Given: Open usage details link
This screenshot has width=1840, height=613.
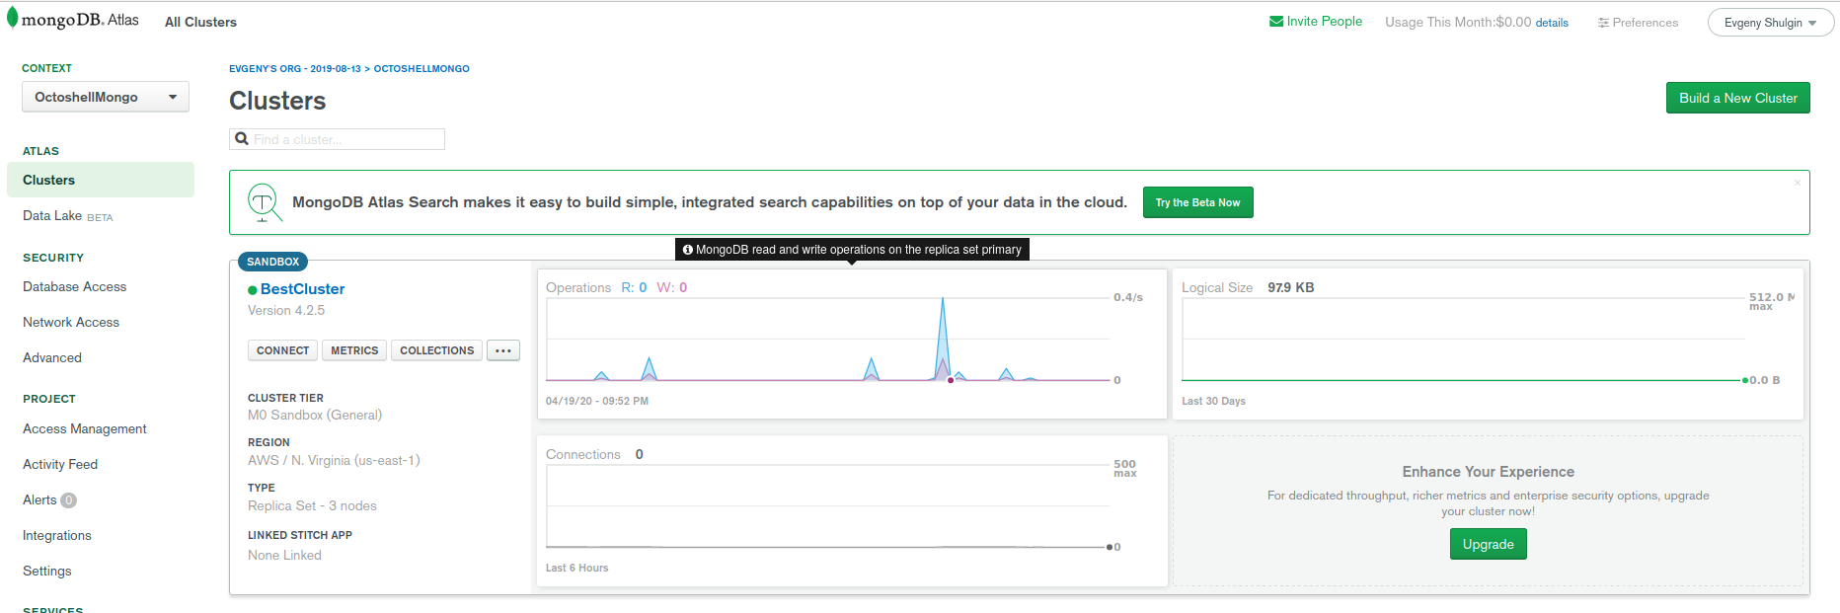Looking at the screenshot, I should 1552,23.
